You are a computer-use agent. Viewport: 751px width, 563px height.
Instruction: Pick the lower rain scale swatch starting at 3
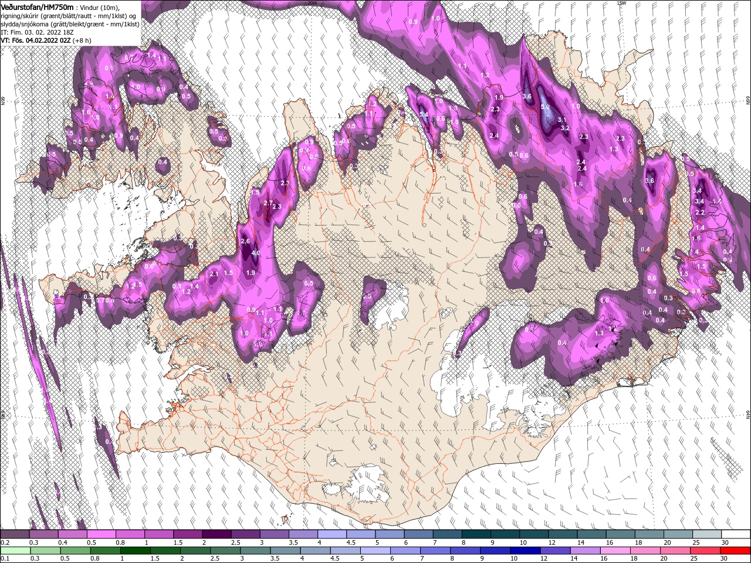point(255,550)
